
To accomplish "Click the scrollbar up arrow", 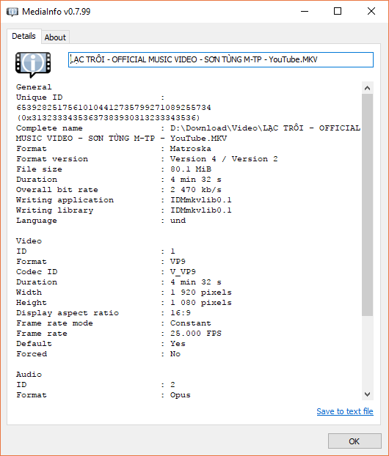I will [x=367, y=88].
